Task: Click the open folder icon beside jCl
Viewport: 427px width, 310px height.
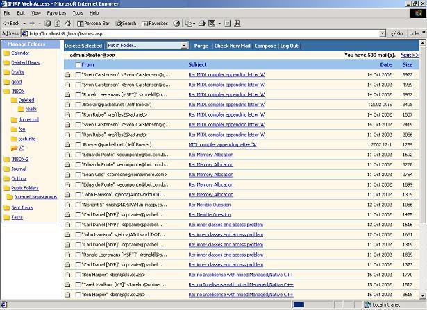Action: 14,148
